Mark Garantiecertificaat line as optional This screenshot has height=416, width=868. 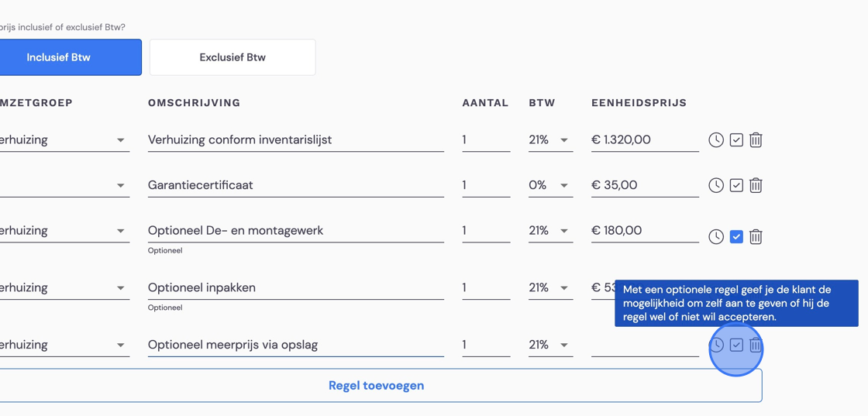coord(736,185)
